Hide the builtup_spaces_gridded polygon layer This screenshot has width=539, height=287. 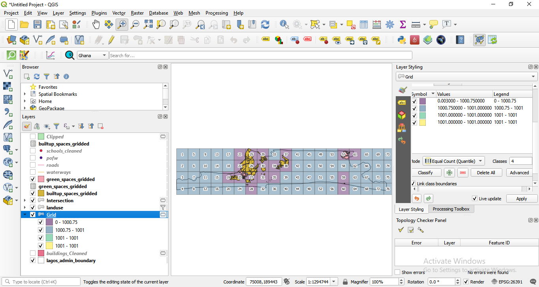coord(33,194)
